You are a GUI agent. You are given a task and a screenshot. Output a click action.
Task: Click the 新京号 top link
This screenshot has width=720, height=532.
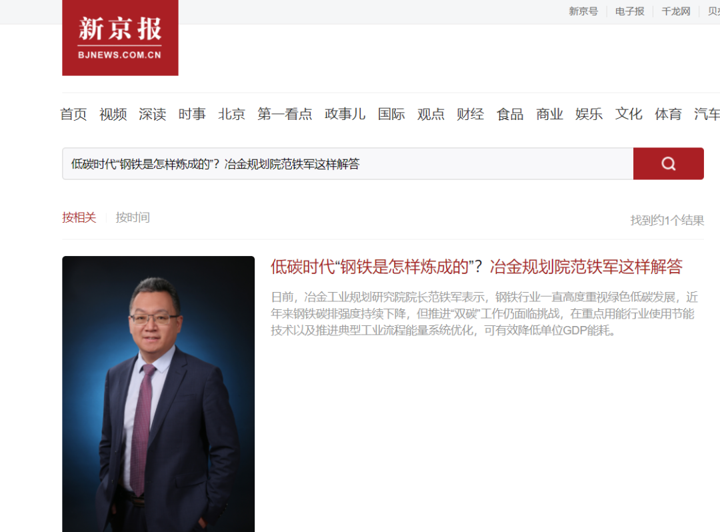click(x=583, y=11)
